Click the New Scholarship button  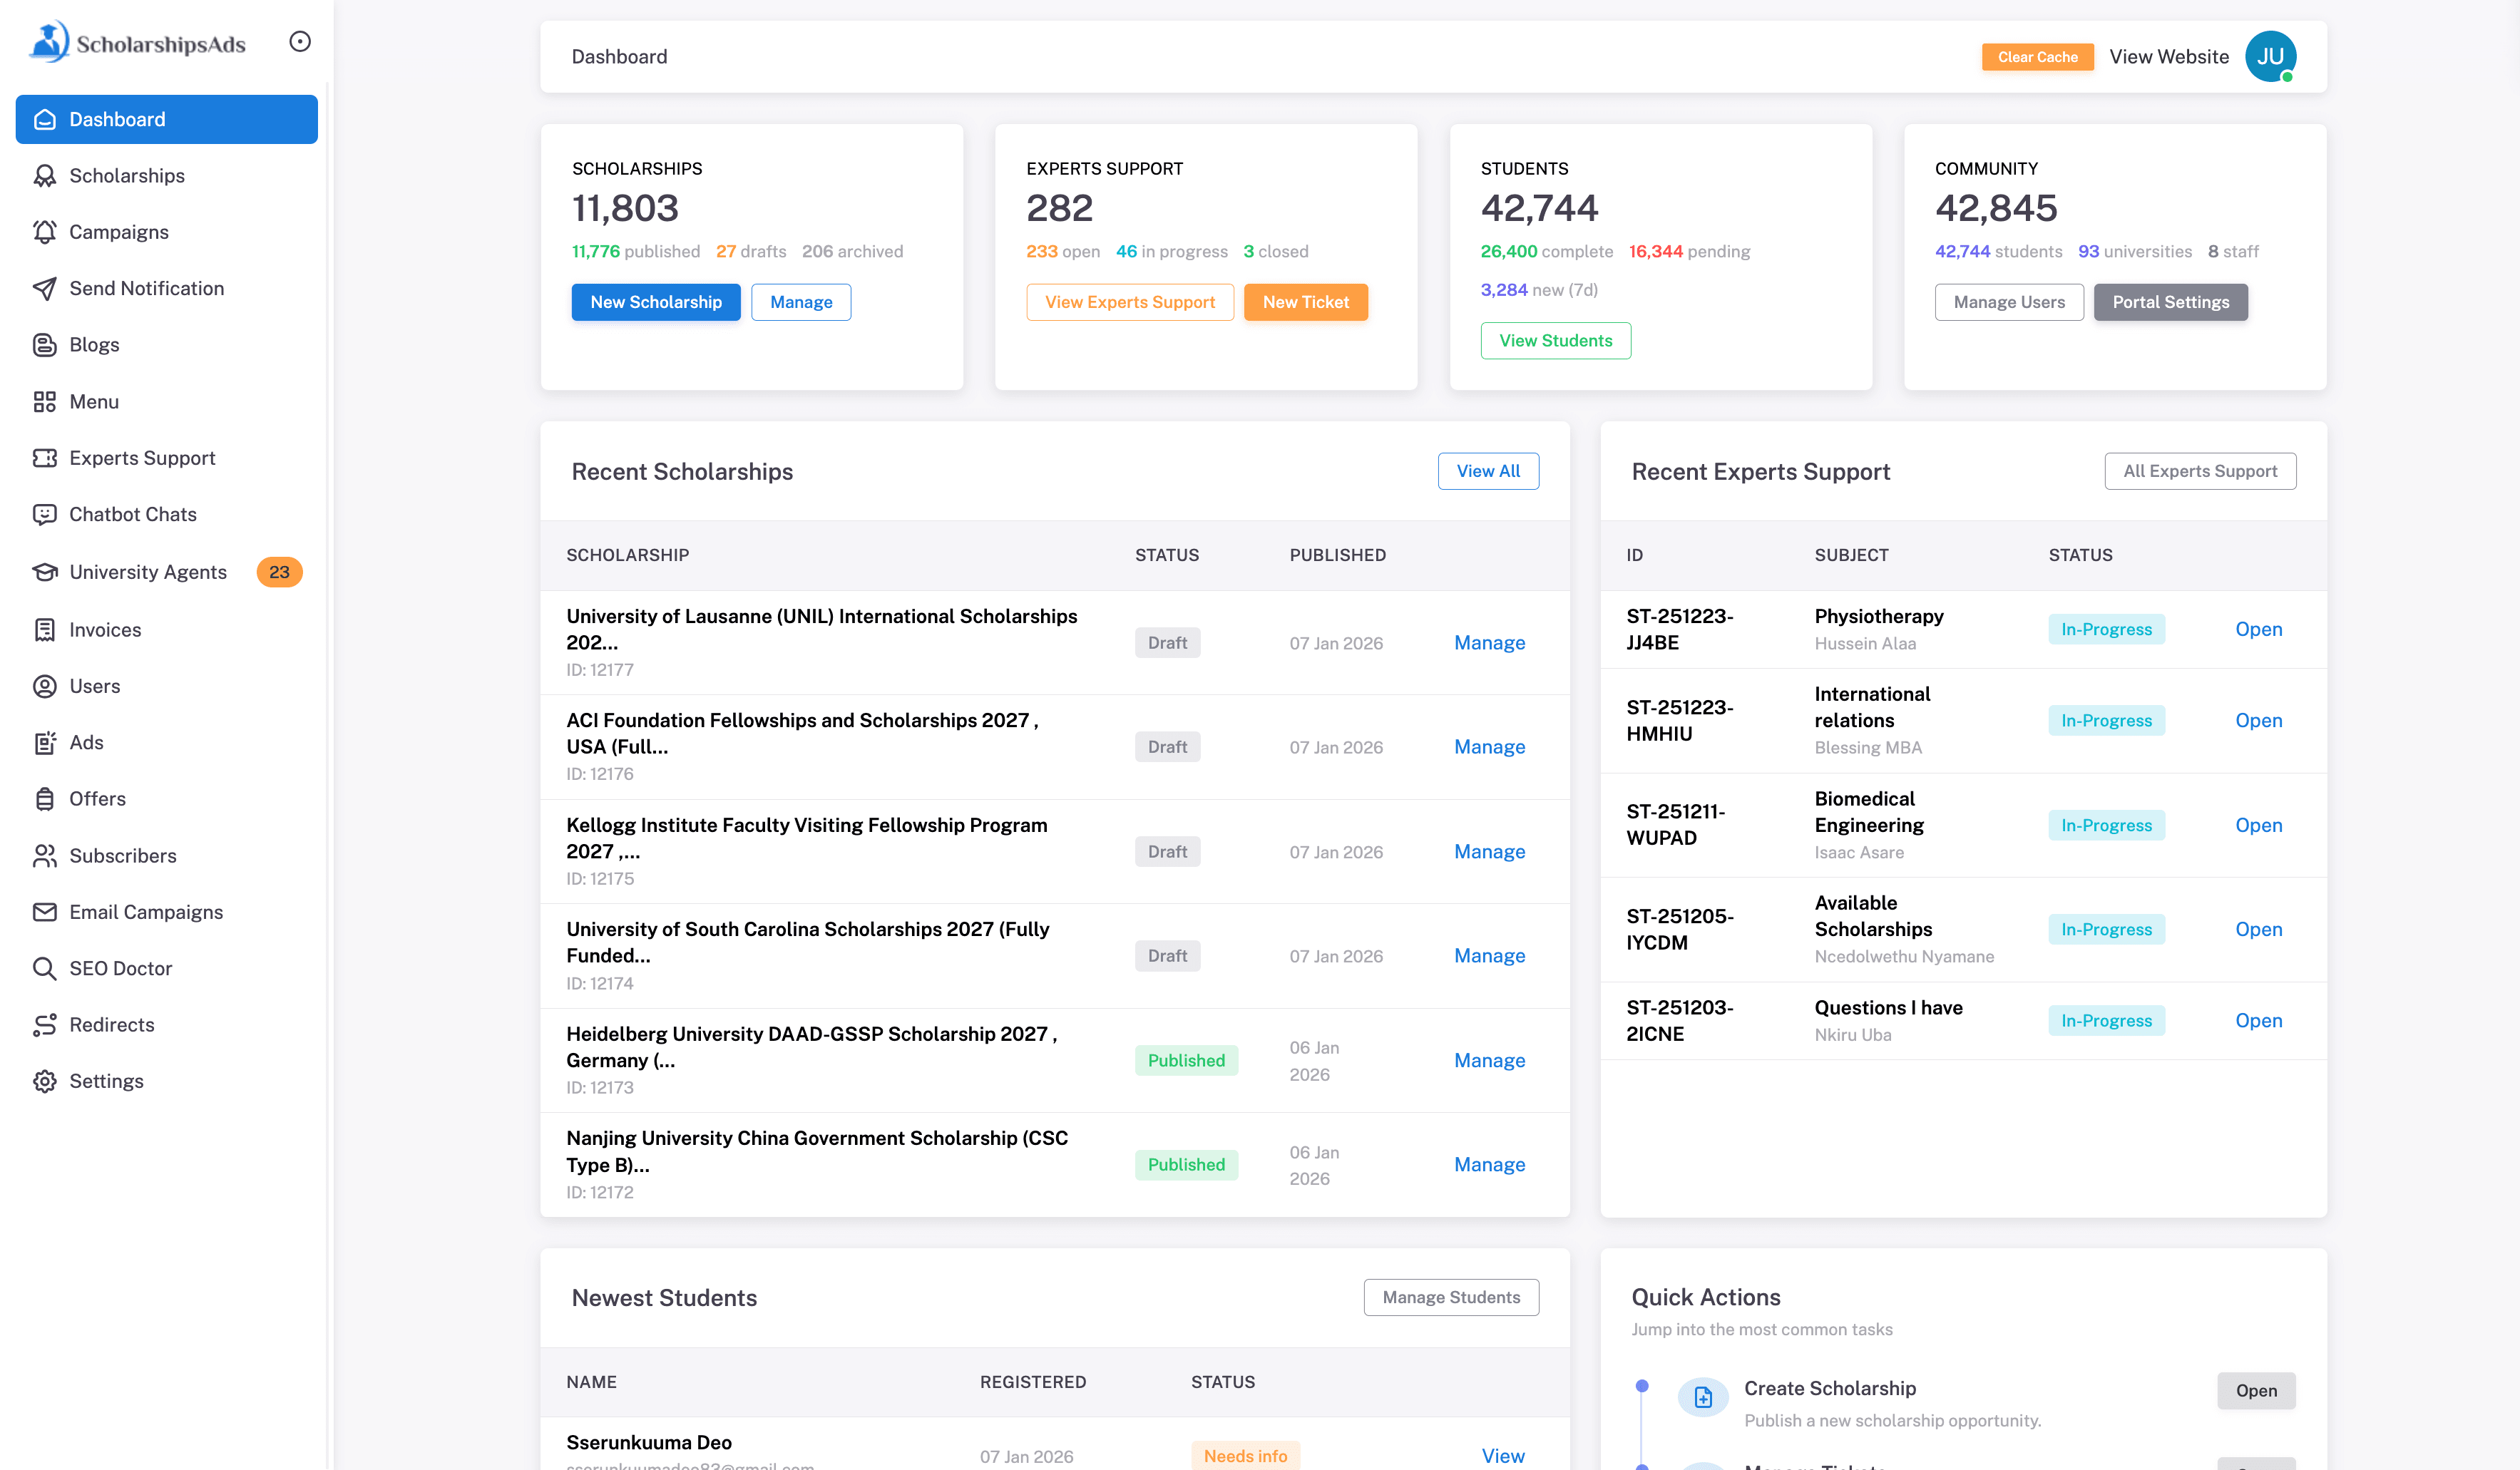[656, 302]
